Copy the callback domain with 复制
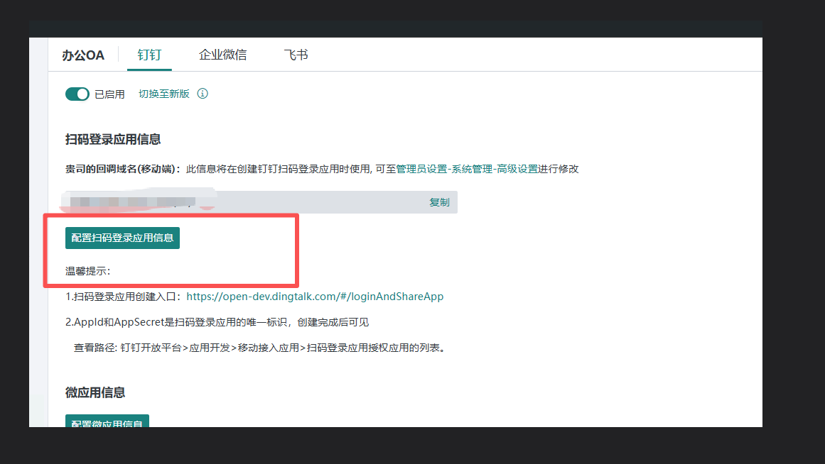Image resolution: width=825 pixels, height=464 pixels. point(439,202)
